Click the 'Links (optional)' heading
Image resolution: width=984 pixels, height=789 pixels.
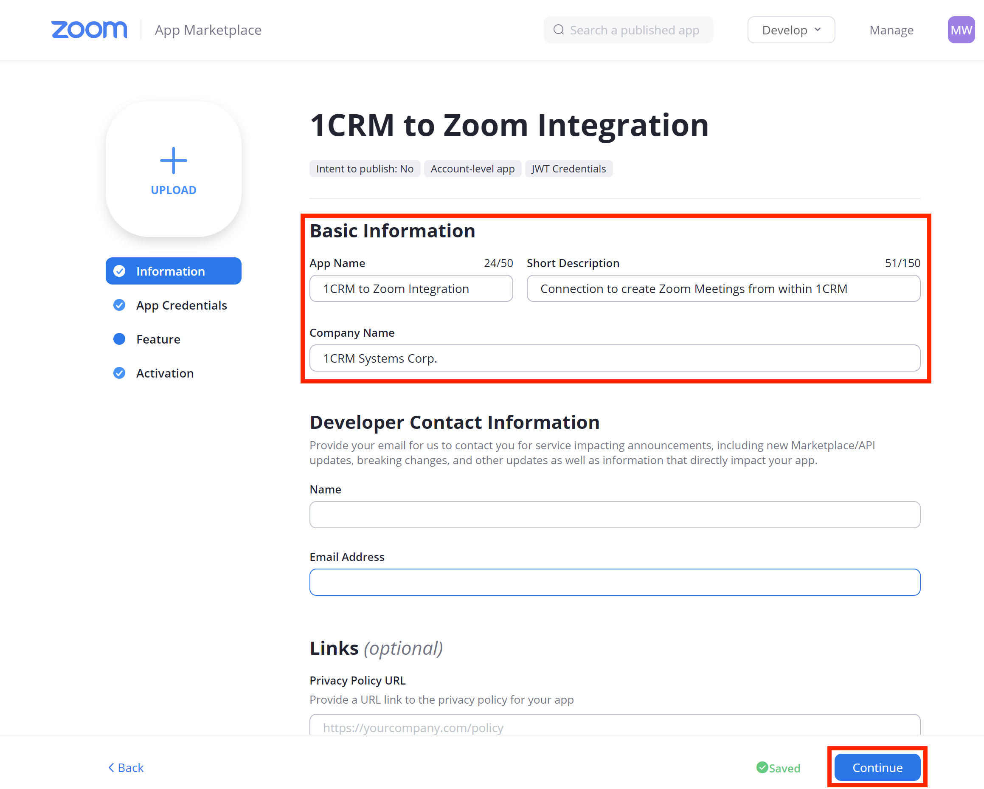coord(377,648)
